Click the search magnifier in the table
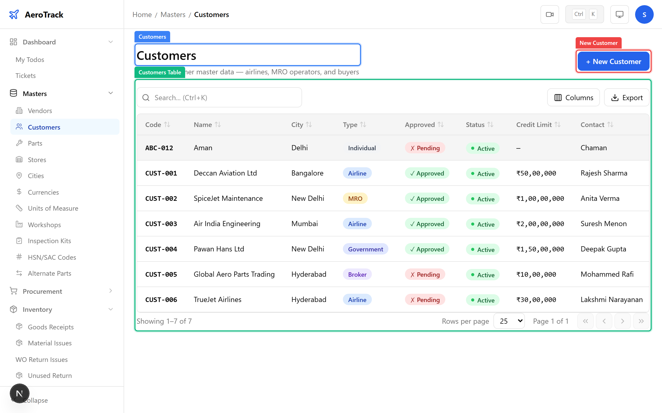 pos(146,97)
